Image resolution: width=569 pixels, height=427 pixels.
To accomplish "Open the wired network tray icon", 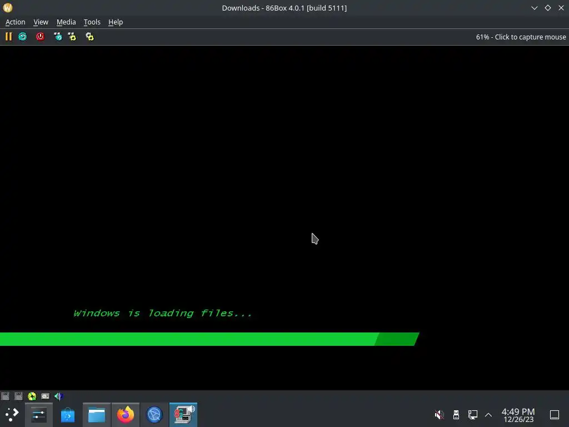I will pos(472,414).
